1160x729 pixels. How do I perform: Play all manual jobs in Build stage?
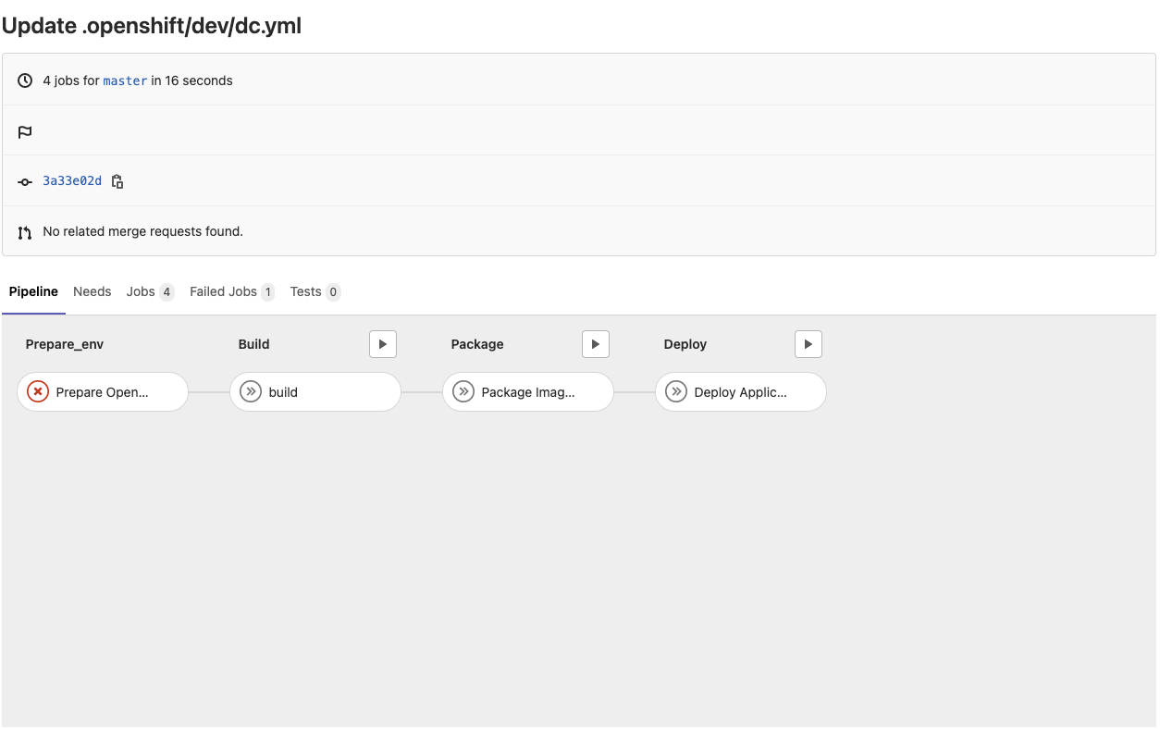[383, 344]
